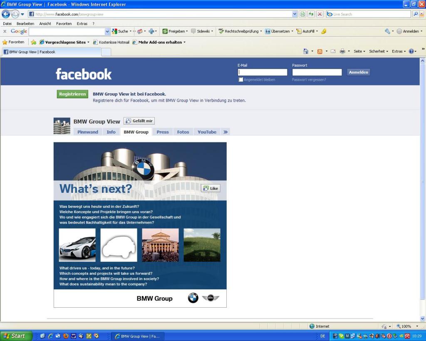The height and width of the screenshot is (341, 426).
Task: Click the Windows Start button
Action: (16, 336)
